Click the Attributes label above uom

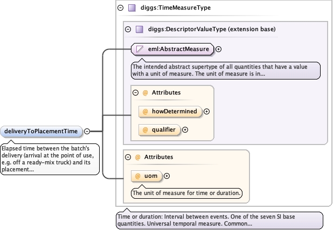pyautogui.click(x=158, y=157)
